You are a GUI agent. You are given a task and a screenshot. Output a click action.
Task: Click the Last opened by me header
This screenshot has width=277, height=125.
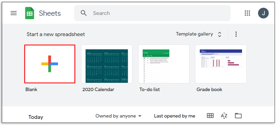[x=175, y=116]
